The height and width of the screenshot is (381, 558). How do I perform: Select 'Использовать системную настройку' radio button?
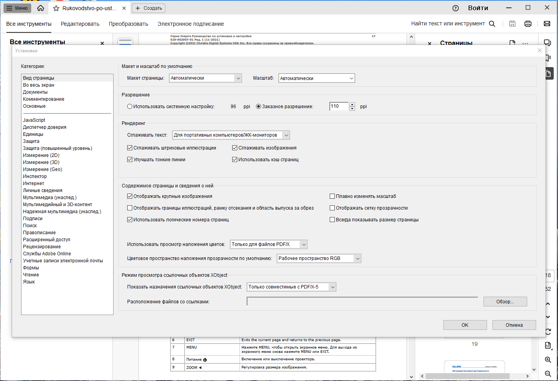(x=130, y=107)
